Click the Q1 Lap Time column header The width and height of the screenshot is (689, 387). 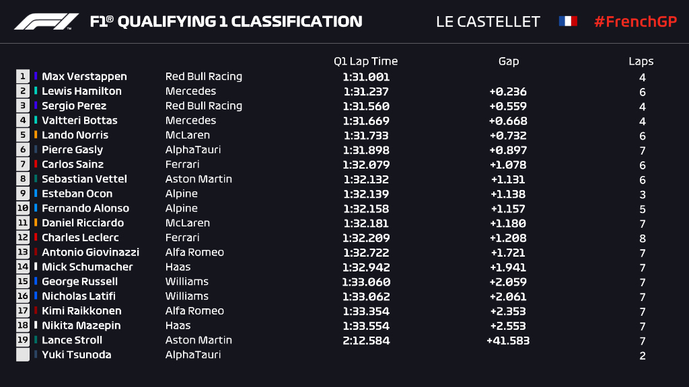[365, 61]
